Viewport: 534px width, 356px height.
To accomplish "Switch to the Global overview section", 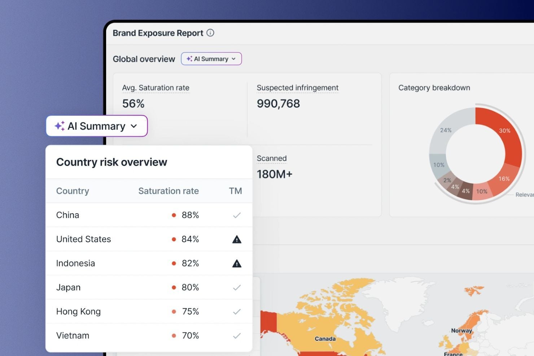I will click(x=144, y=58).
